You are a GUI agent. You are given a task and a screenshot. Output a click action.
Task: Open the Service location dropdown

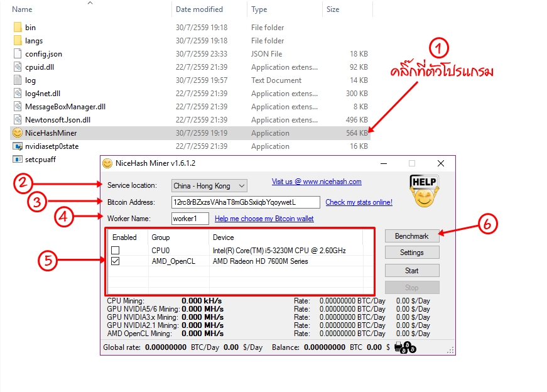click(209, 186)
